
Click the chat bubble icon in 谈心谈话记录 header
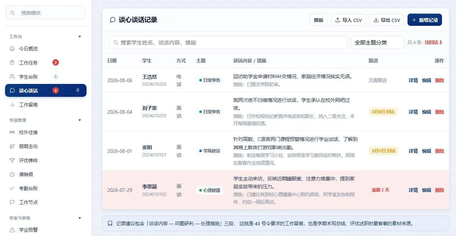[113, 20]
